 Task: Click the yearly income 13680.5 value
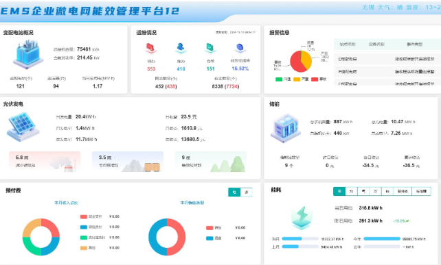click(x=190, y=139)
